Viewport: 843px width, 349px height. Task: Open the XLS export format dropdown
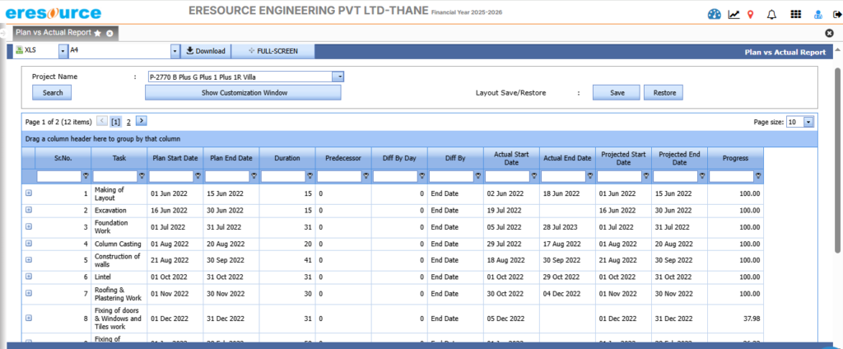click(x=63, y=51)
